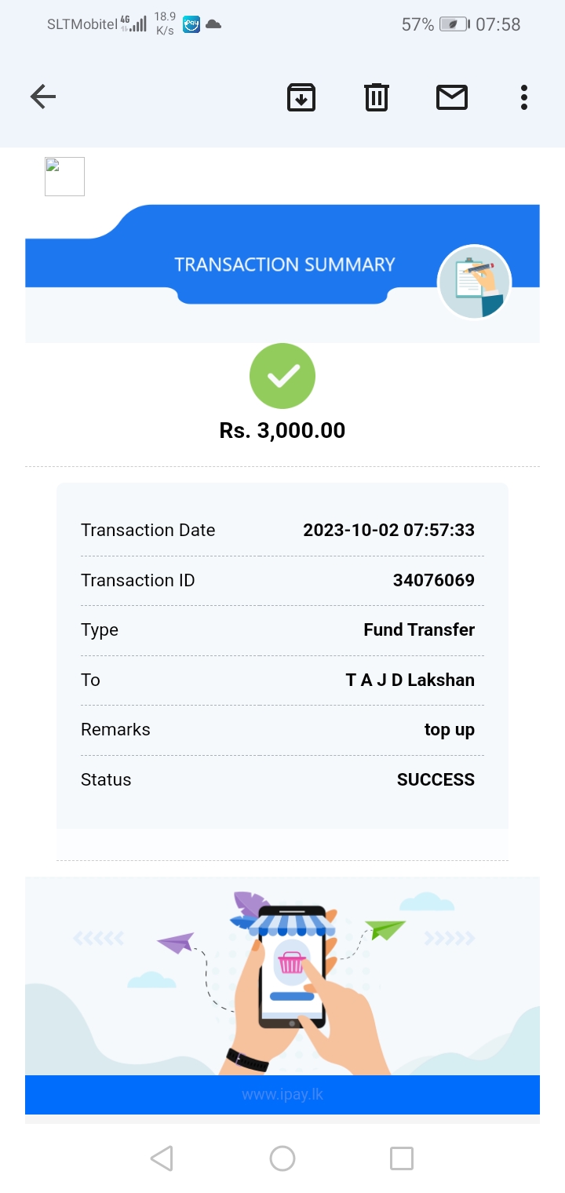The height and width of the screenshot is (1193, 565).
Task: Tap the iPay notification status icon
Action: click(x=191, y=24)
